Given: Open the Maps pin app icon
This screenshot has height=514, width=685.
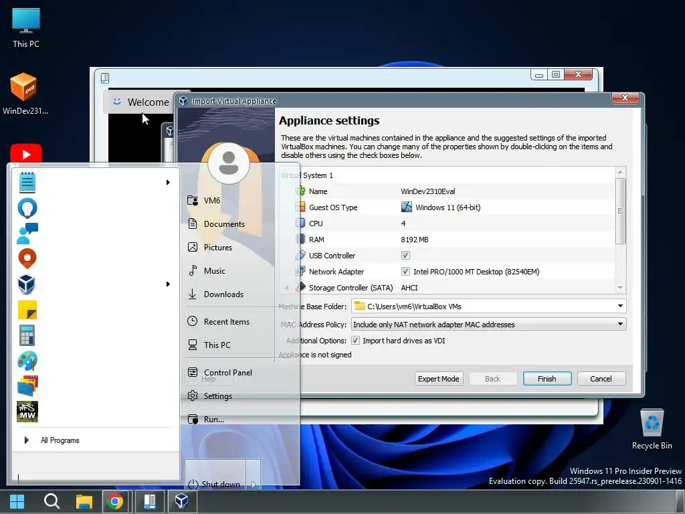Looking at the screenshot, I should click(x=27, y=259).
